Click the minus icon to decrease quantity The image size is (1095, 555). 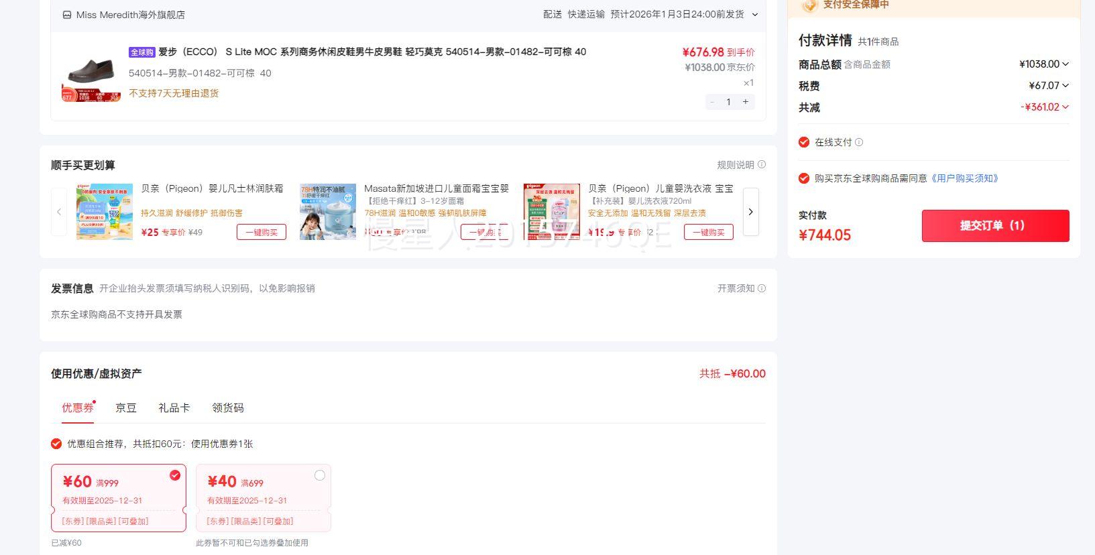[x=712, y=102]
